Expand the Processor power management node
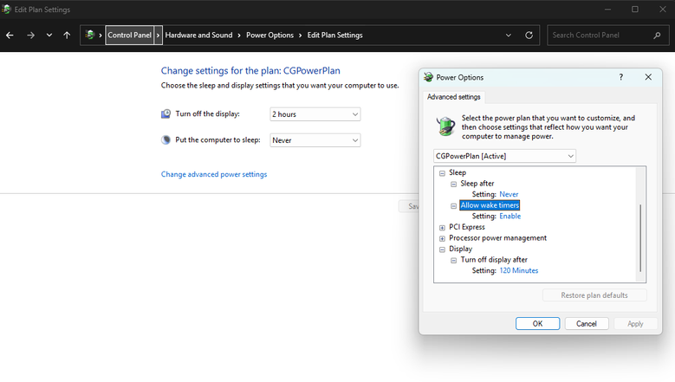This screenshot has height=382, width=675. (x=442, y=238)
